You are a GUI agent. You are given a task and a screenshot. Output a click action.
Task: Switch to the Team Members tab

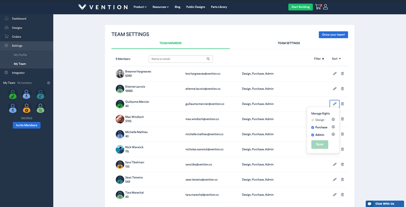point(171,43)
